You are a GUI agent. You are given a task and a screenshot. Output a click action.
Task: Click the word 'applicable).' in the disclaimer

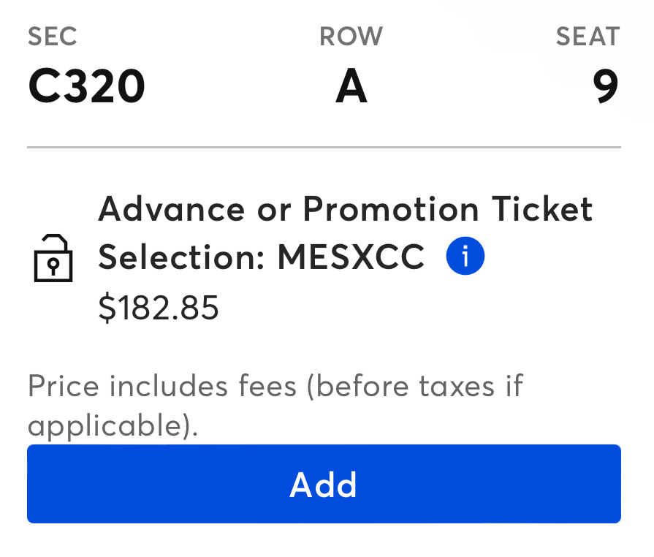pyautogui.click(x=113, y=424)
